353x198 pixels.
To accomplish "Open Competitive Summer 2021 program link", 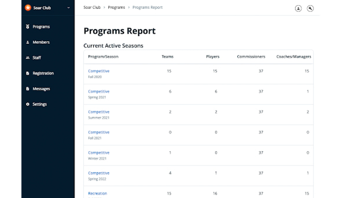I will coord(99,112).
